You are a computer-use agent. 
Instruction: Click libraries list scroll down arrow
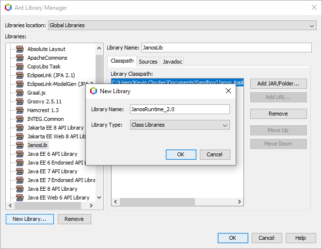[x=99, y=198]
